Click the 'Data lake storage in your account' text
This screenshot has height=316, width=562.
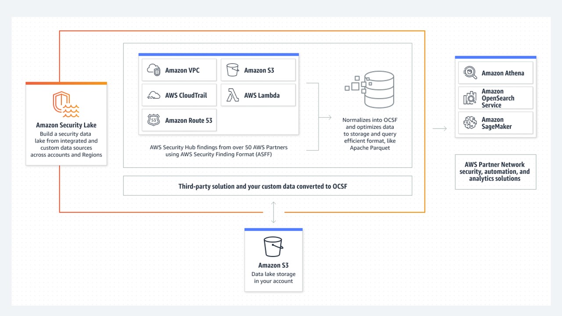[274, 277]
